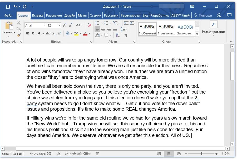Screen dimensions: 237x159
Task: Align text right
Action: pos(109,29)
